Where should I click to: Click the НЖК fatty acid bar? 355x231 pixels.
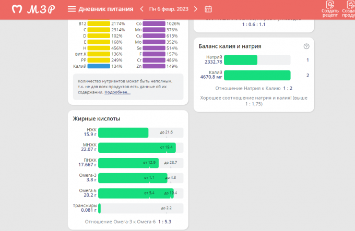tap(124, 132)
